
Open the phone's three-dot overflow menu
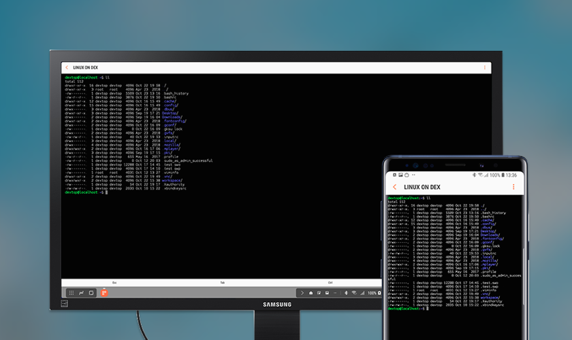point(513,187)
